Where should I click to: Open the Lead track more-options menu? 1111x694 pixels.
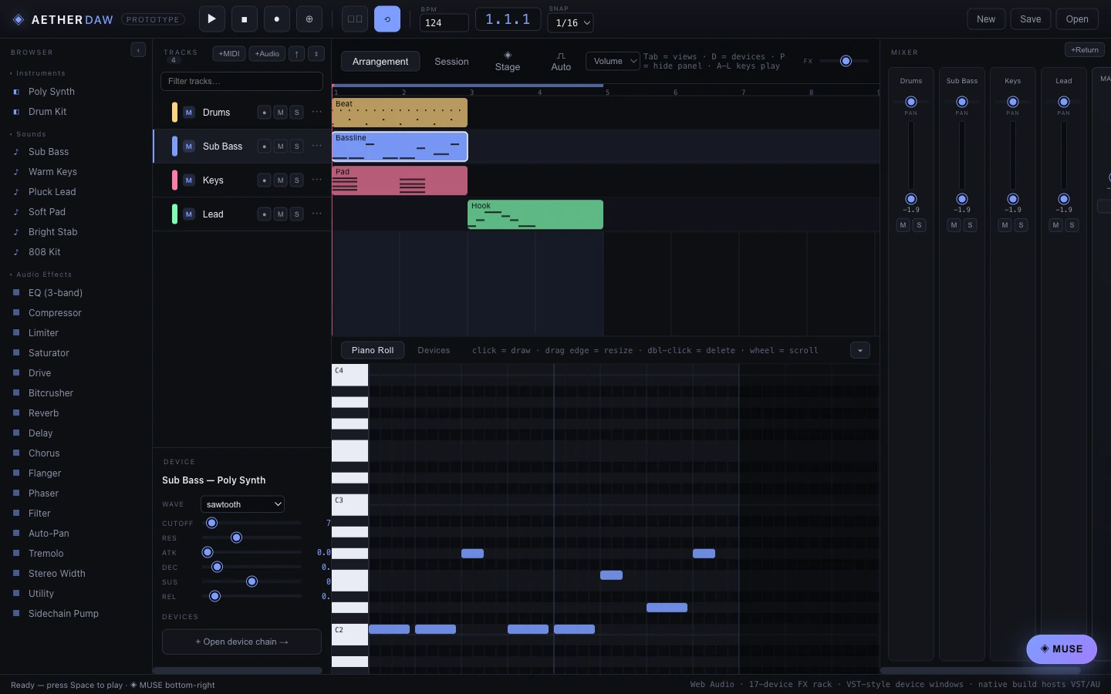click(316, 214)
